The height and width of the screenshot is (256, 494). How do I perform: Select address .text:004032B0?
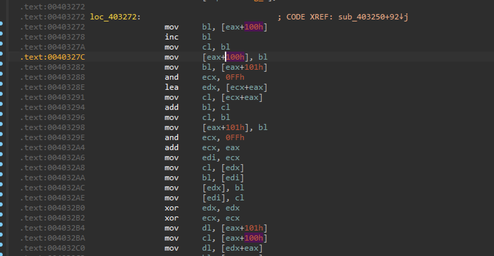point(53,208)
